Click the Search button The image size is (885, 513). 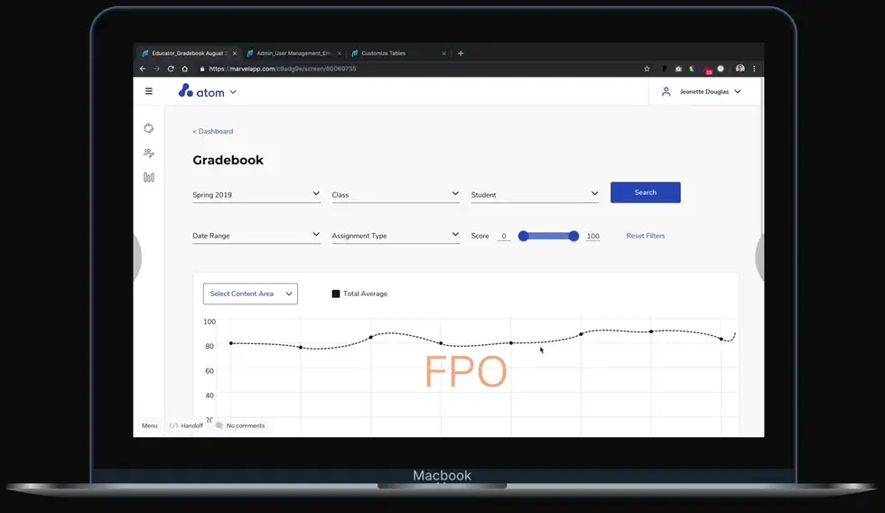tap(645, 192)
